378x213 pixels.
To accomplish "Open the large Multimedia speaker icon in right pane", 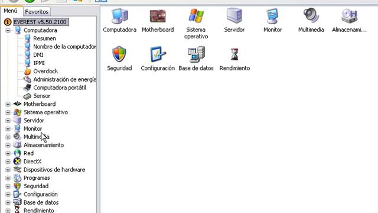I will (311, 16).
